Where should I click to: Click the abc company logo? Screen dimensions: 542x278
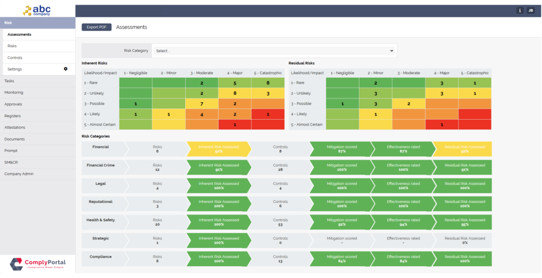tap(37, 10)
